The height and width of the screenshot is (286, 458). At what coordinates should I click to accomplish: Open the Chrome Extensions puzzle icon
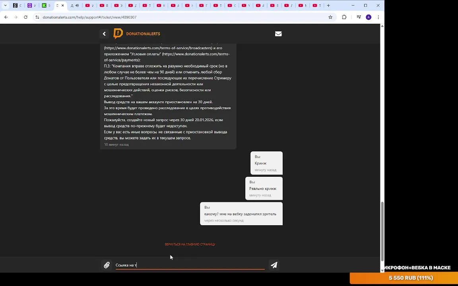point(344,17)
